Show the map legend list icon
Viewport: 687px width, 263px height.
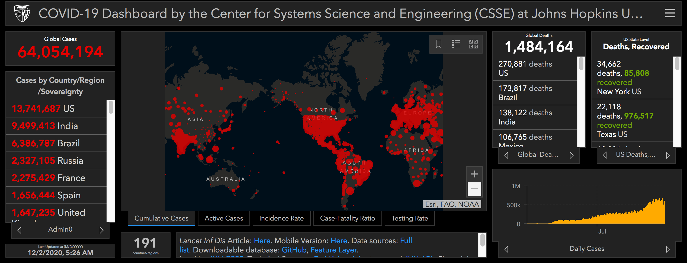point(456,44)
